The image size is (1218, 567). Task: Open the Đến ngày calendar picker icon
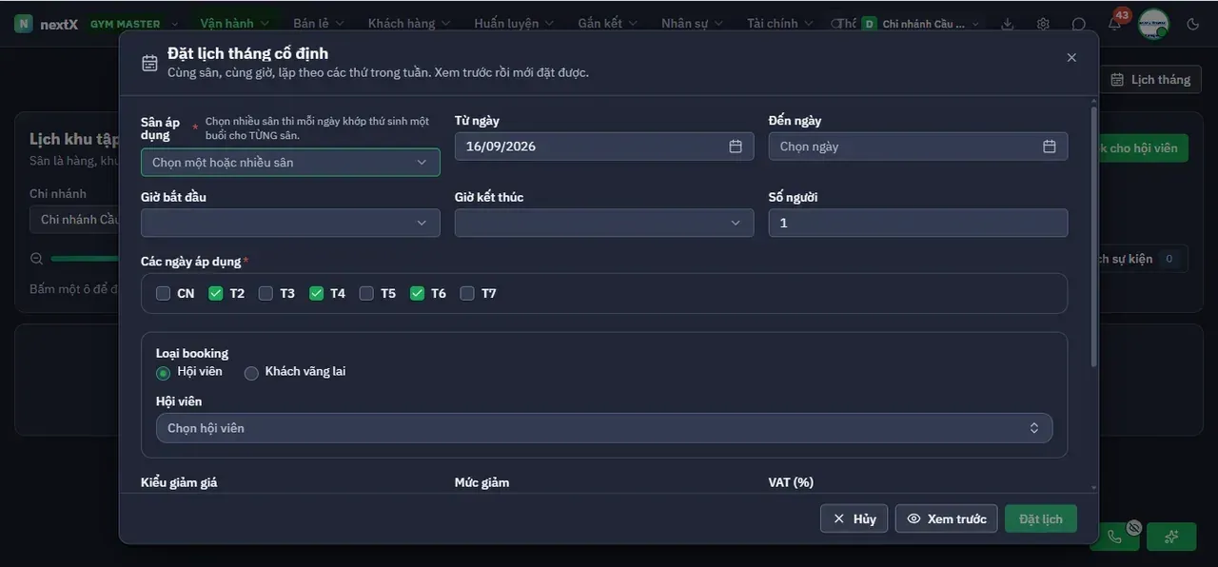pos(1050,147)
